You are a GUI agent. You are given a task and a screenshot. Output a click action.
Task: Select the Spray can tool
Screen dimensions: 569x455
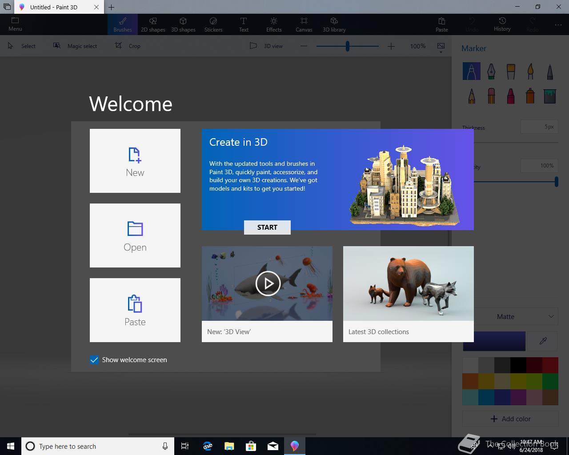point(530,96)
